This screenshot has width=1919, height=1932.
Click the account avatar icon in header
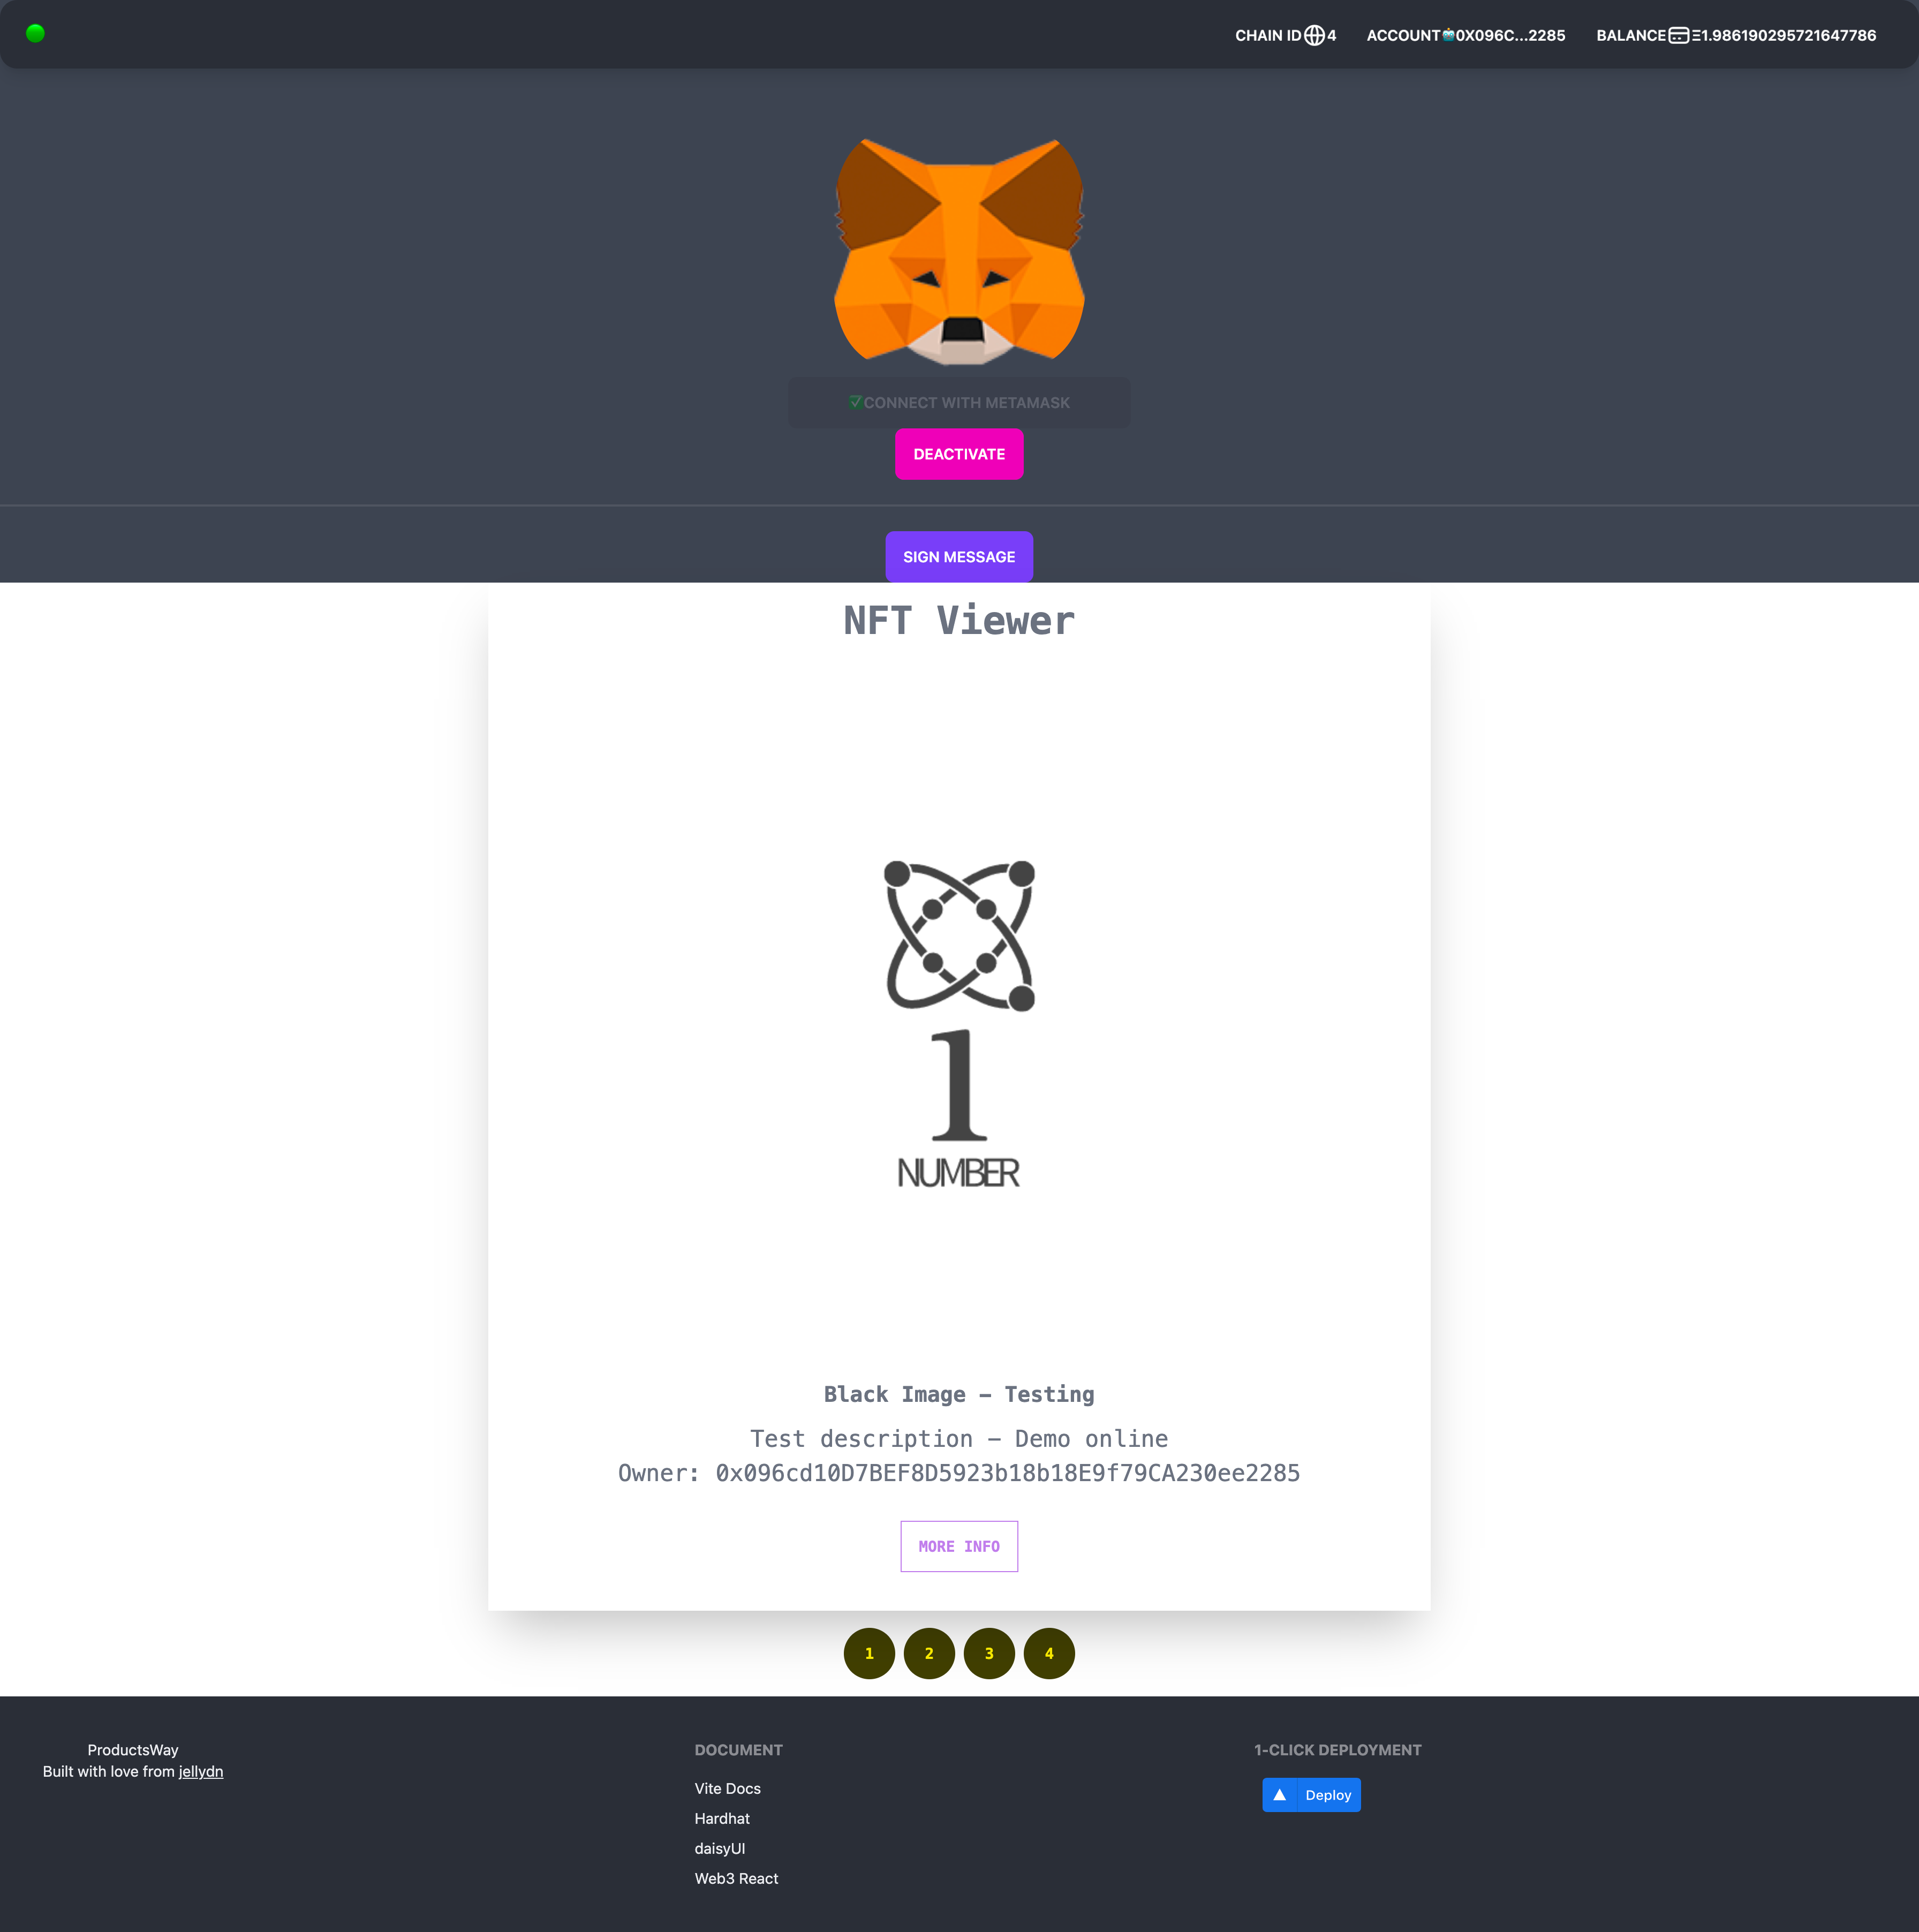point(1448,35)
